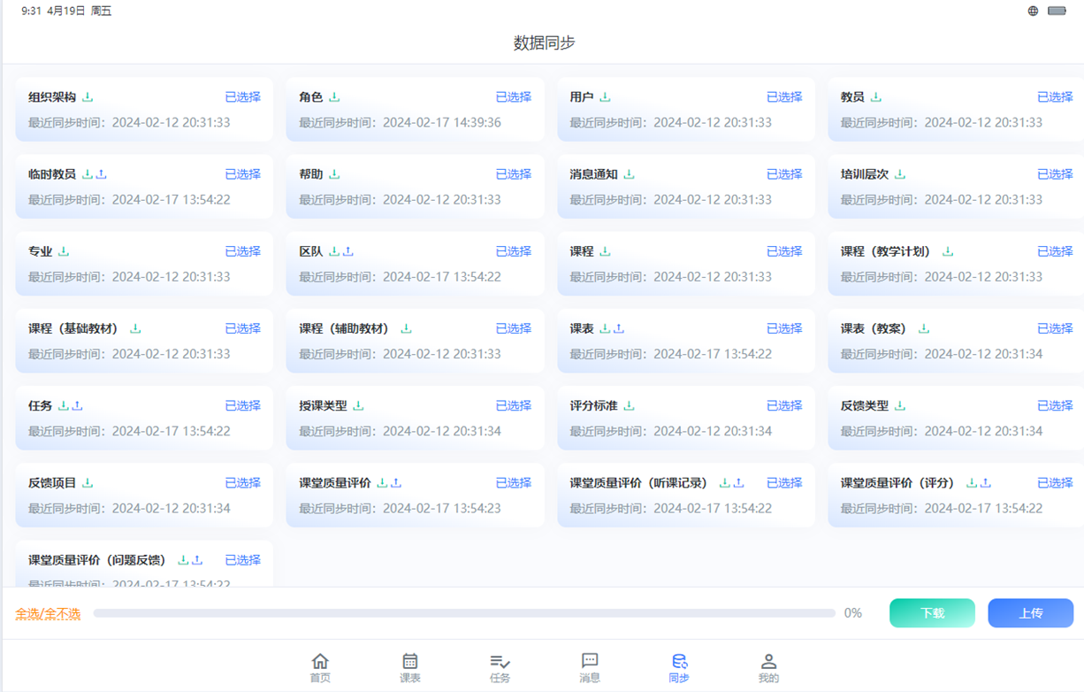Click the upload icon beside 课表
This screenshot has width=1084, height=692.
point(619,328)
